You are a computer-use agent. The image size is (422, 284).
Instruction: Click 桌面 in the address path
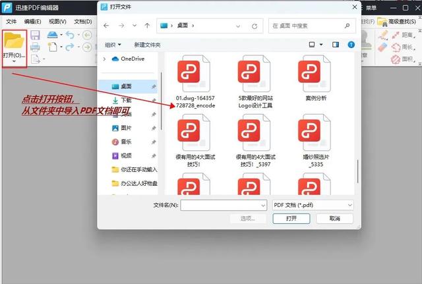point(183,26)
